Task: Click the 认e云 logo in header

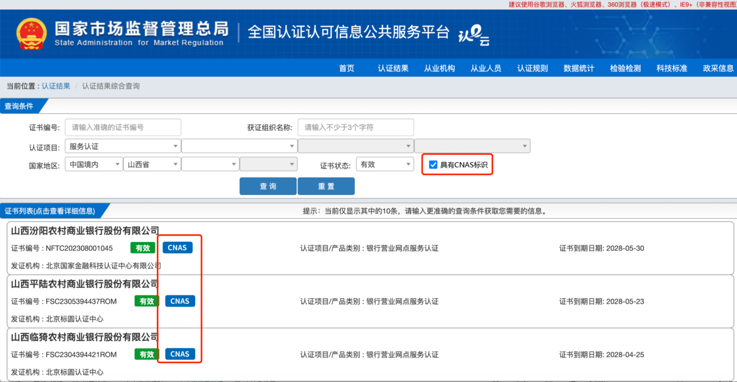Action: point(473,36)
